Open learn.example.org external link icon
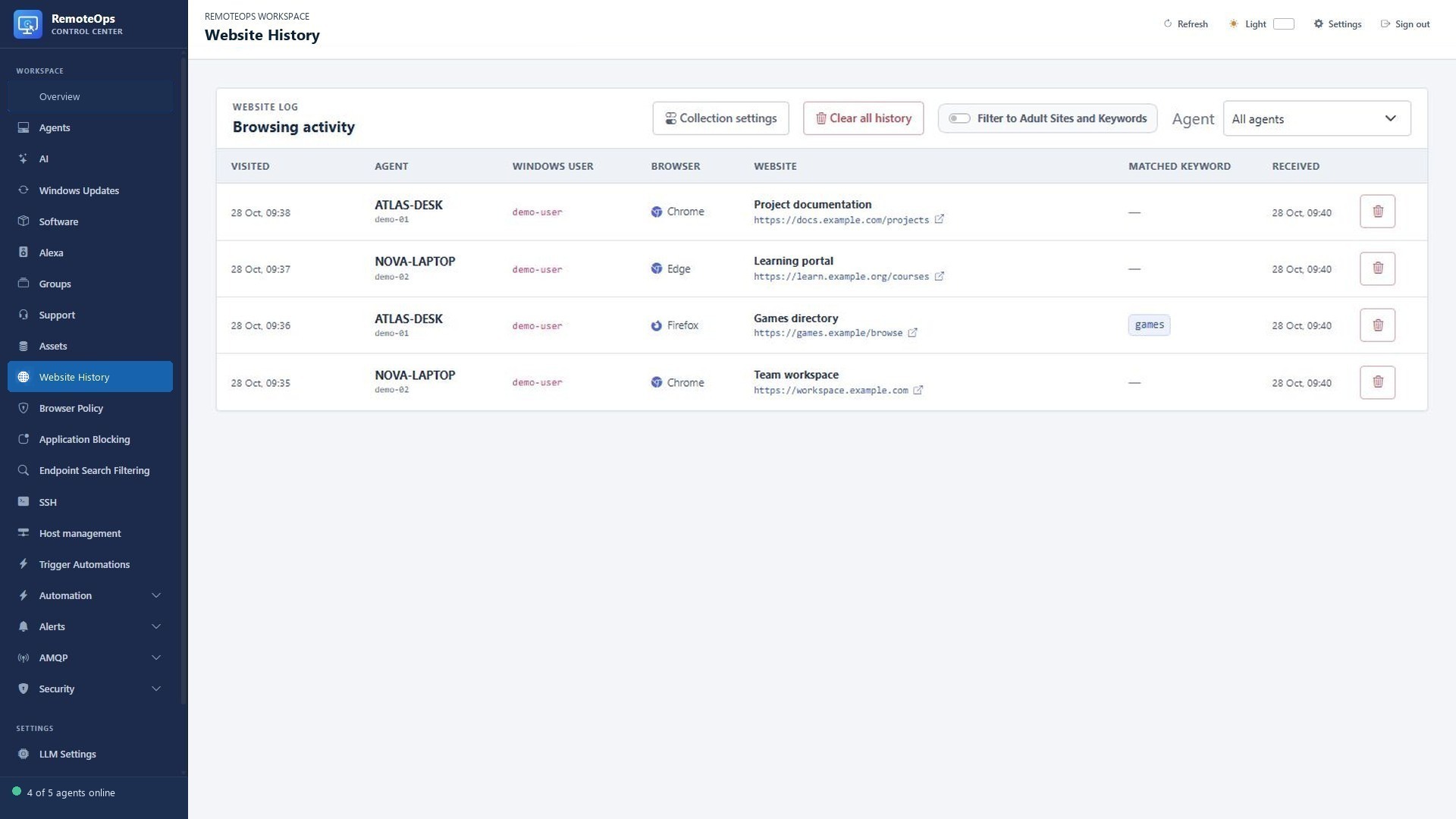Screen dimensions: 1456x819 click(x=939, y=276)
